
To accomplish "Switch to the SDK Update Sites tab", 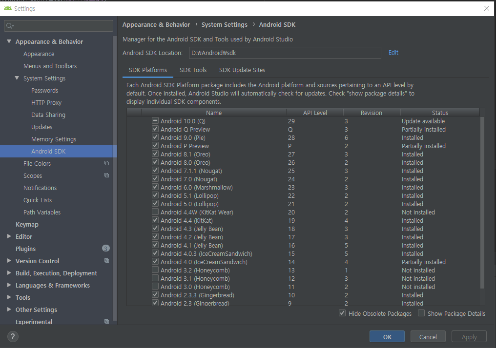I will pos(242,70).
